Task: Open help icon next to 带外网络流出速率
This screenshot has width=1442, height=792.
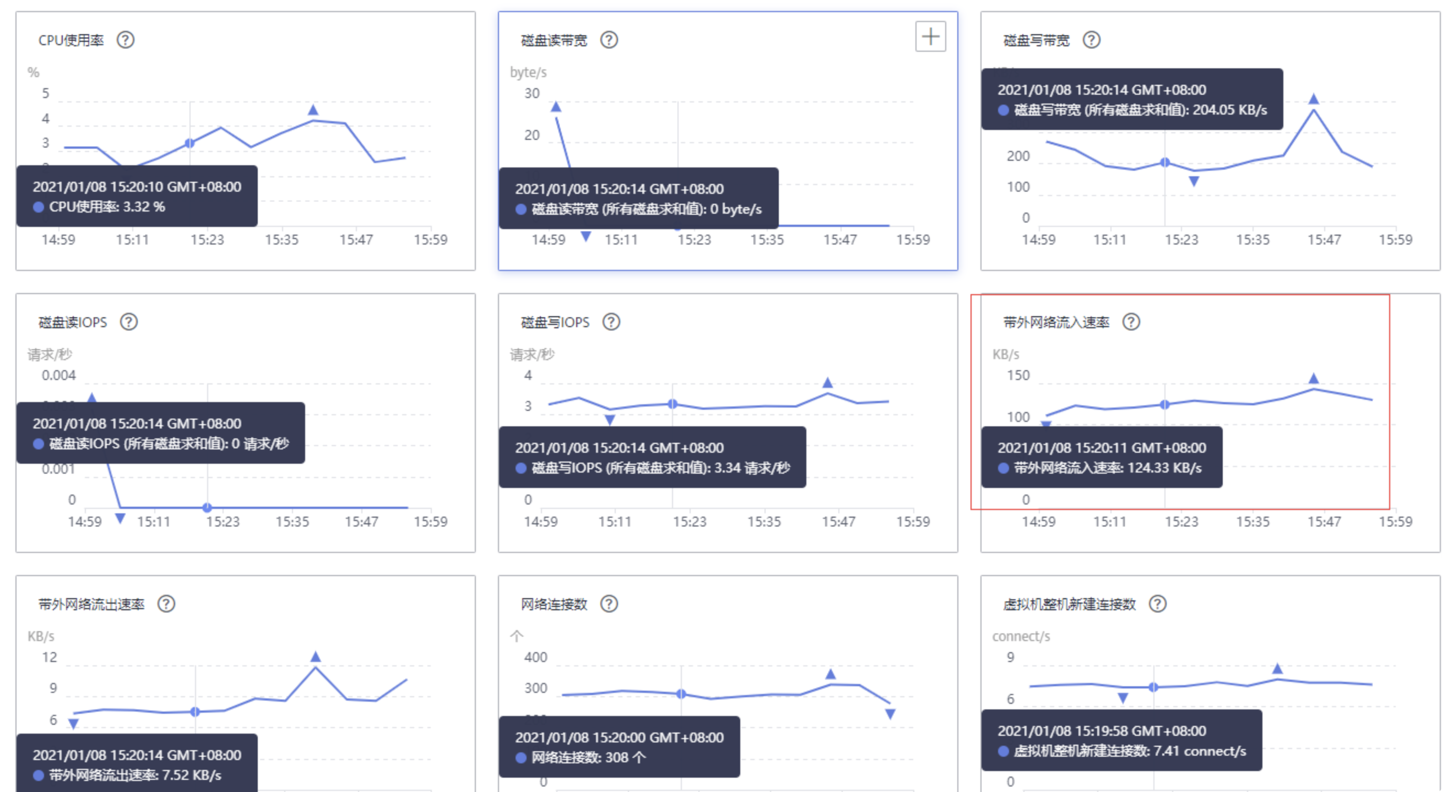Action: (166, 604)
